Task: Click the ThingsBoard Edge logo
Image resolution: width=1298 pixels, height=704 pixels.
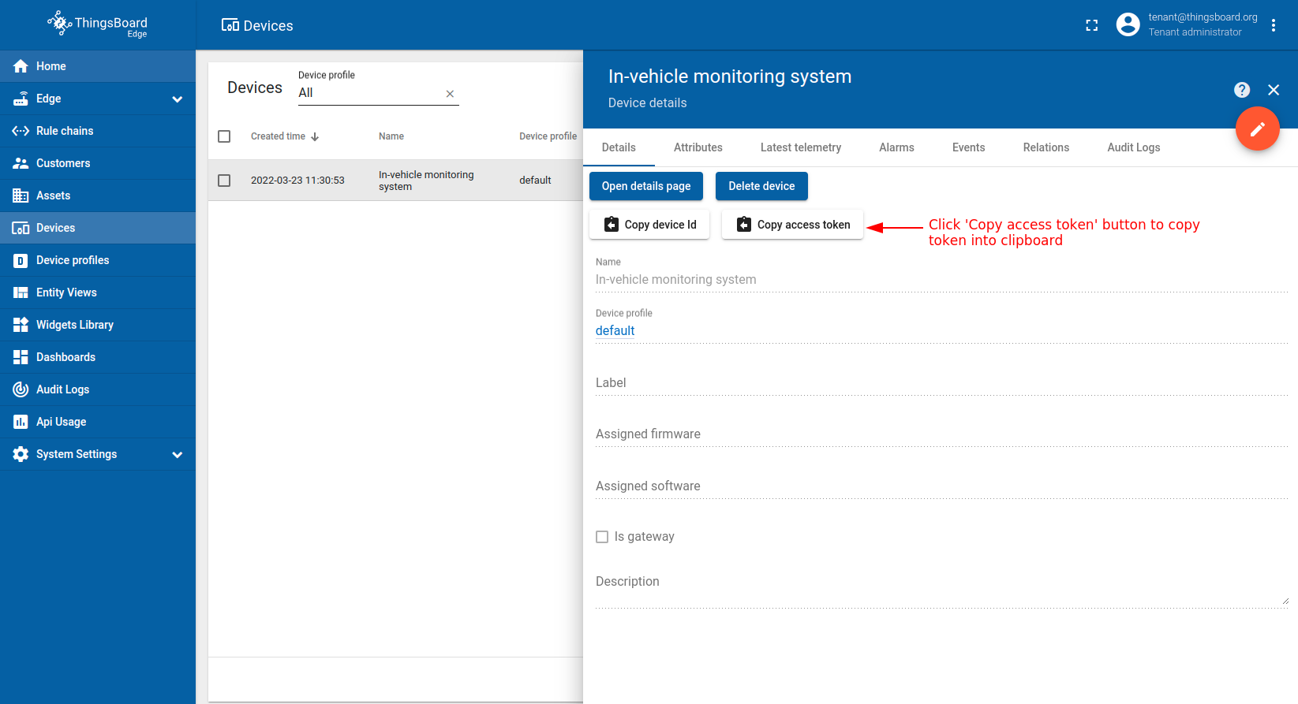Action: pos(97,24)
